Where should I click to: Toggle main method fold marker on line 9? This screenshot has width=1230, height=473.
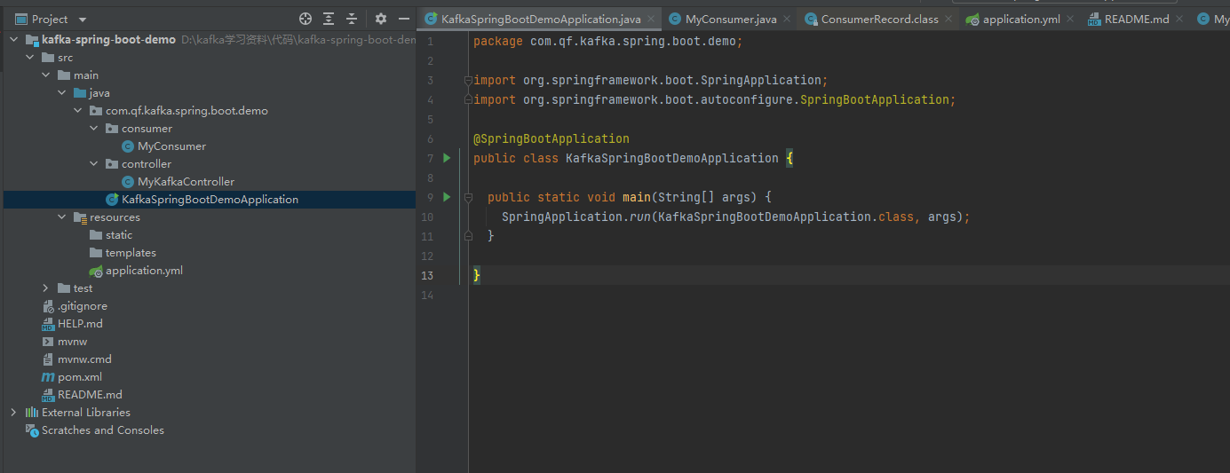(468, 197)
